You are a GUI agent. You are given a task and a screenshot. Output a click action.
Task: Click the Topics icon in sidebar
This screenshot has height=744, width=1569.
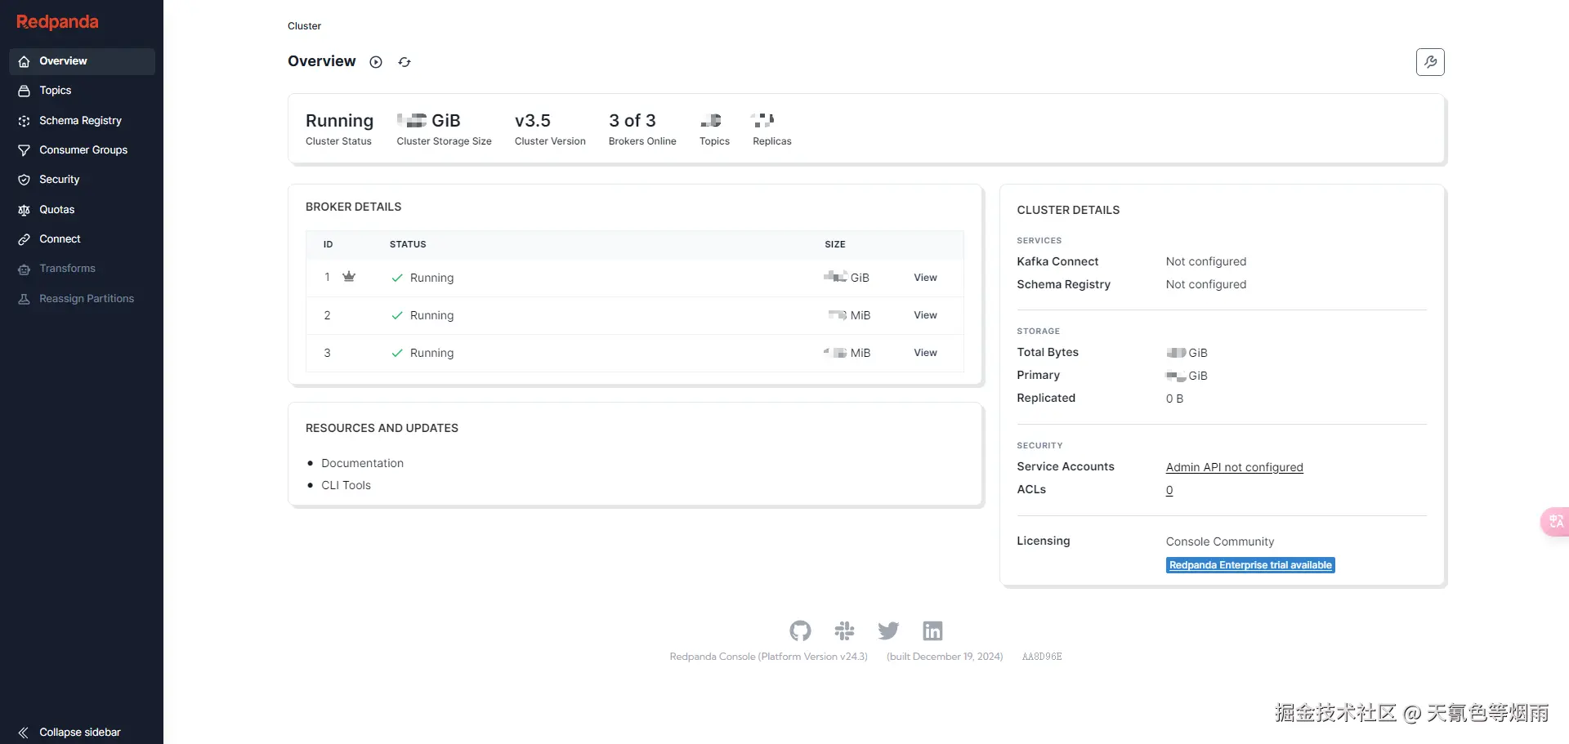pos(25,91)
